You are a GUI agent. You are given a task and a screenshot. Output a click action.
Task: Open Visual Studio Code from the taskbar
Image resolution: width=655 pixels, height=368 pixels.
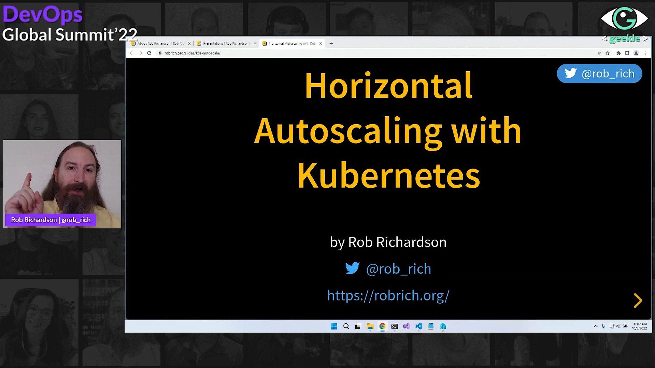pos(419,326)
